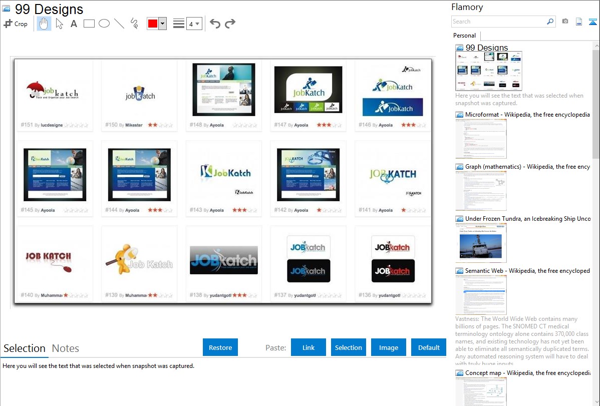Click the icon beside Semantic Web title
Image resolution: width=600 pixels, height=406 pixels.
click(x=460, y=271)
